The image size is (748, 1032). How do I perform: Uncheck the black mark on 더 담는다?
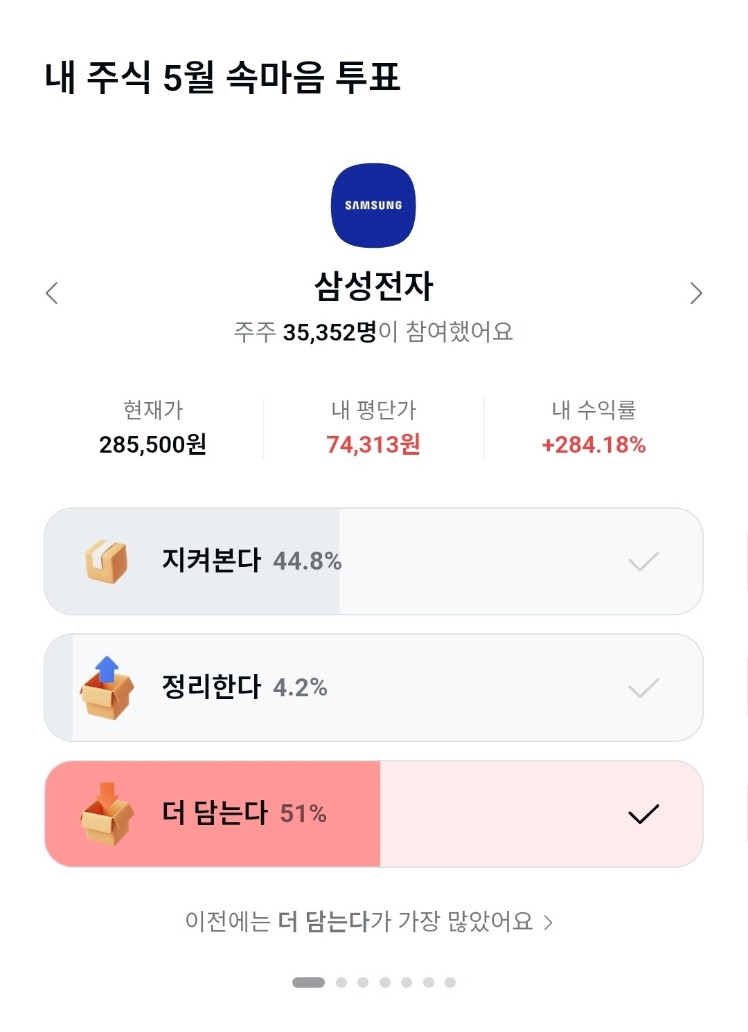pyautogui.click(x=643, y=814)
